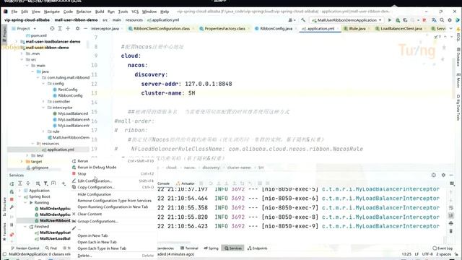Switch to PropertiesFactory.class editor tab
The width and height of the screenshot is (462, 260).
(225, 29)
